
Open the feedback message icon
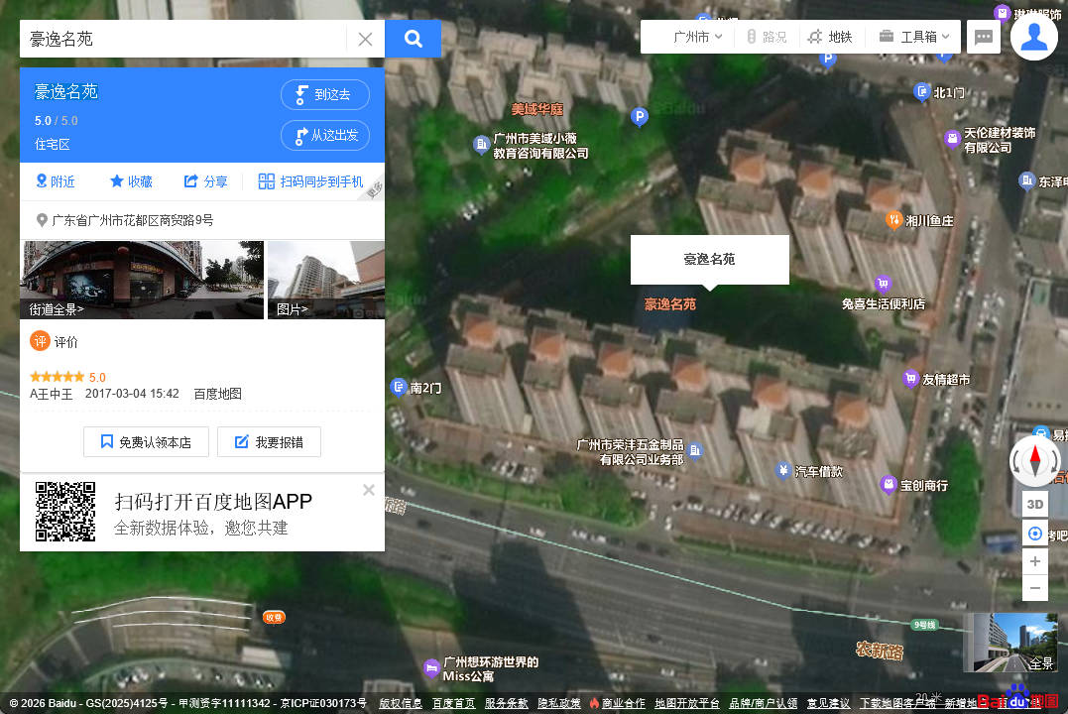(x=983, y=38)
